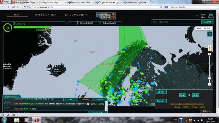Click the first cloud Opera Link status icon
Image resolution: width=219 pixels, height=123 pixels.
tap(8, 115)
